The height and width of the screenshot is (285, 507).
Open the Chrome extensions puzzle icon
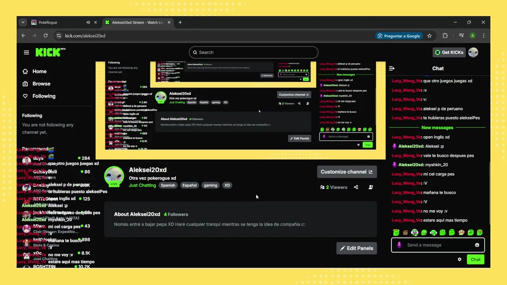445,36
